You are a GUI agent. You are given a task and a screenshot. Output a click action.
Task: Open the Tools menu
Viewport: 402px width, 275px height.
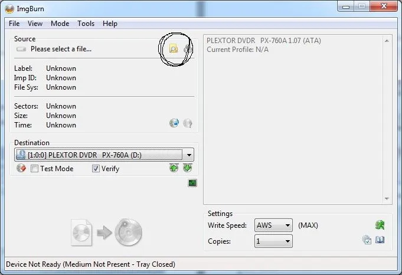(x=86, y=24)
